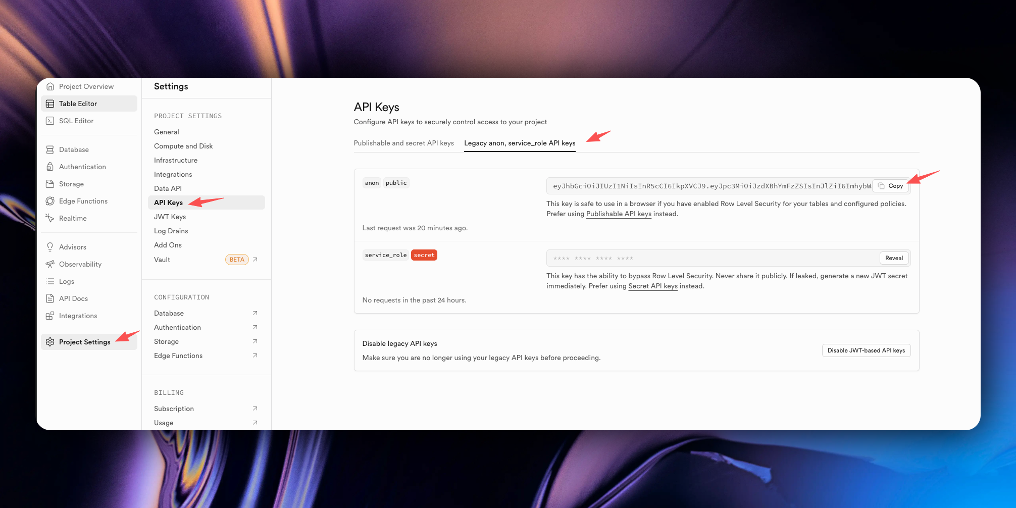The image size is (1016, 508).
Task: Click the Authentication lock icon
Action: point(50,167)
